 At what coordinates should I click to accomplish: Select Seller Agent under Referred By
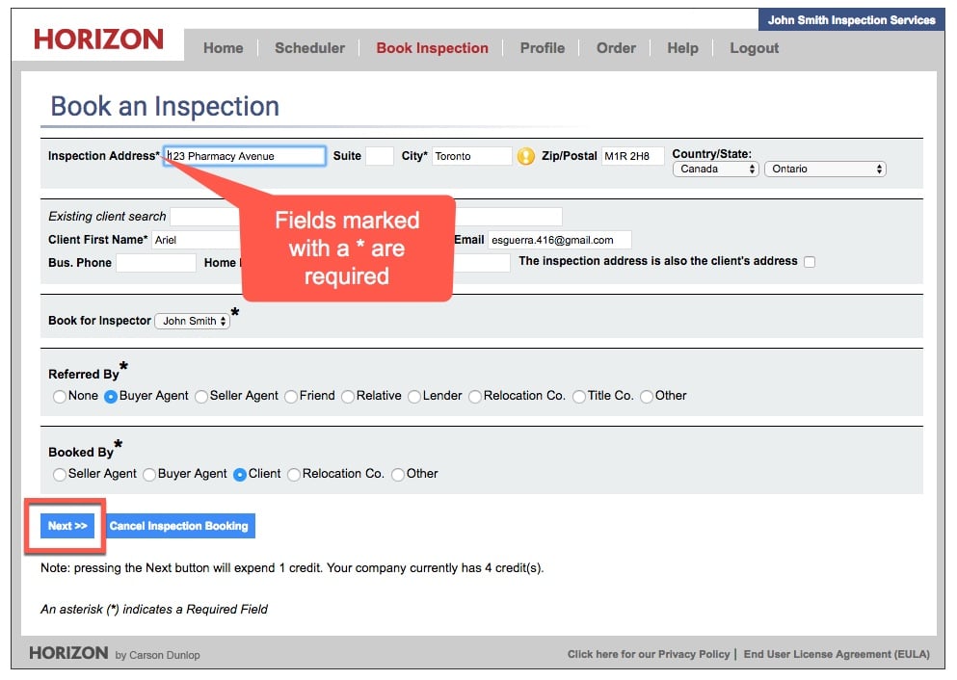[201, 396]
